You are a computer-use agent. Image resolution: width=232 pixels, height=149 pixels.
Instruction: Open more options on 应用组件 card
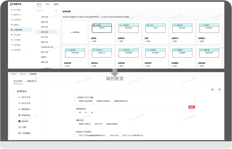[139, 23]
